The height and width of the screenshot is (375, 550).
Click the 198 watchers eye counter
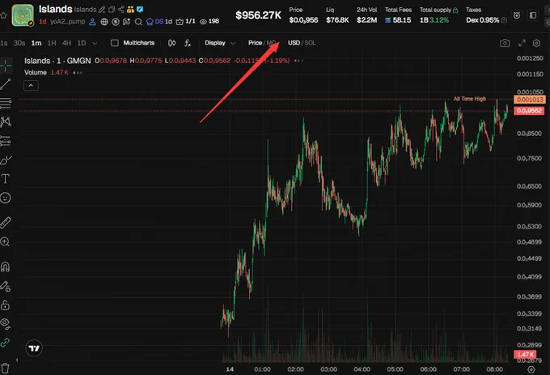209,22
